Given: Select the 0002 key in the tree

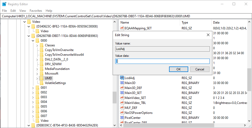Looking at the screenshot, I should pos(44,92).
